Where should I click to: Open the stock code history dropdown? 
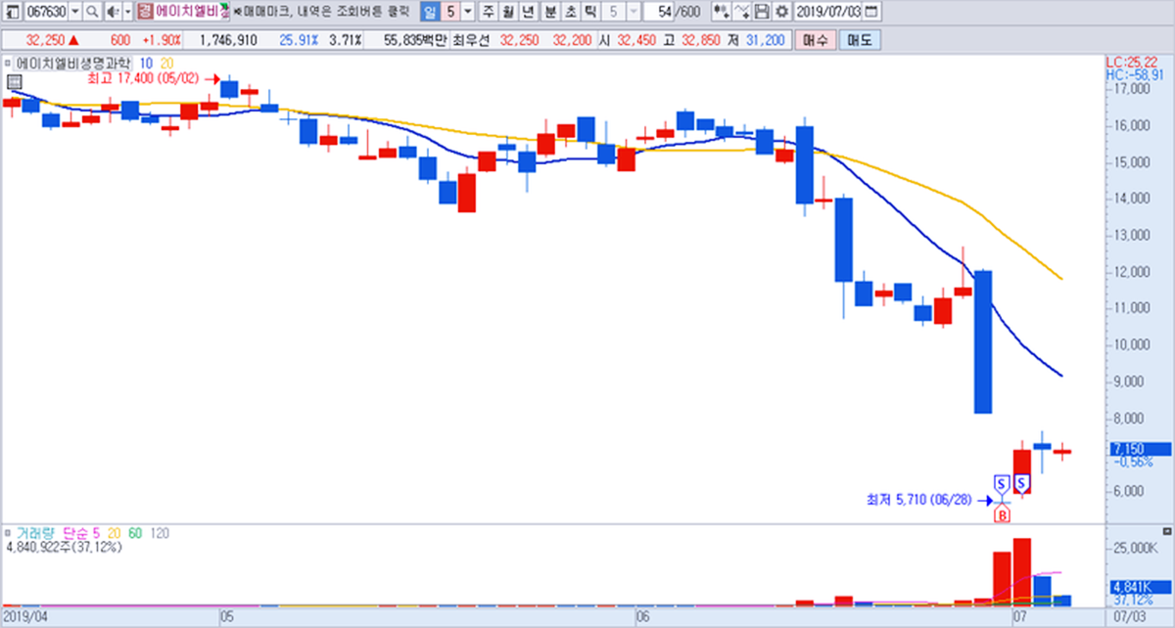click(x=75, y=12)
